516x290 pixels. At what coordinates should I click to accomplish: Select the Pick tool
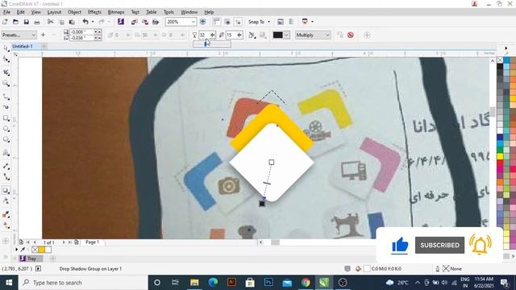[x=6, y=48]
